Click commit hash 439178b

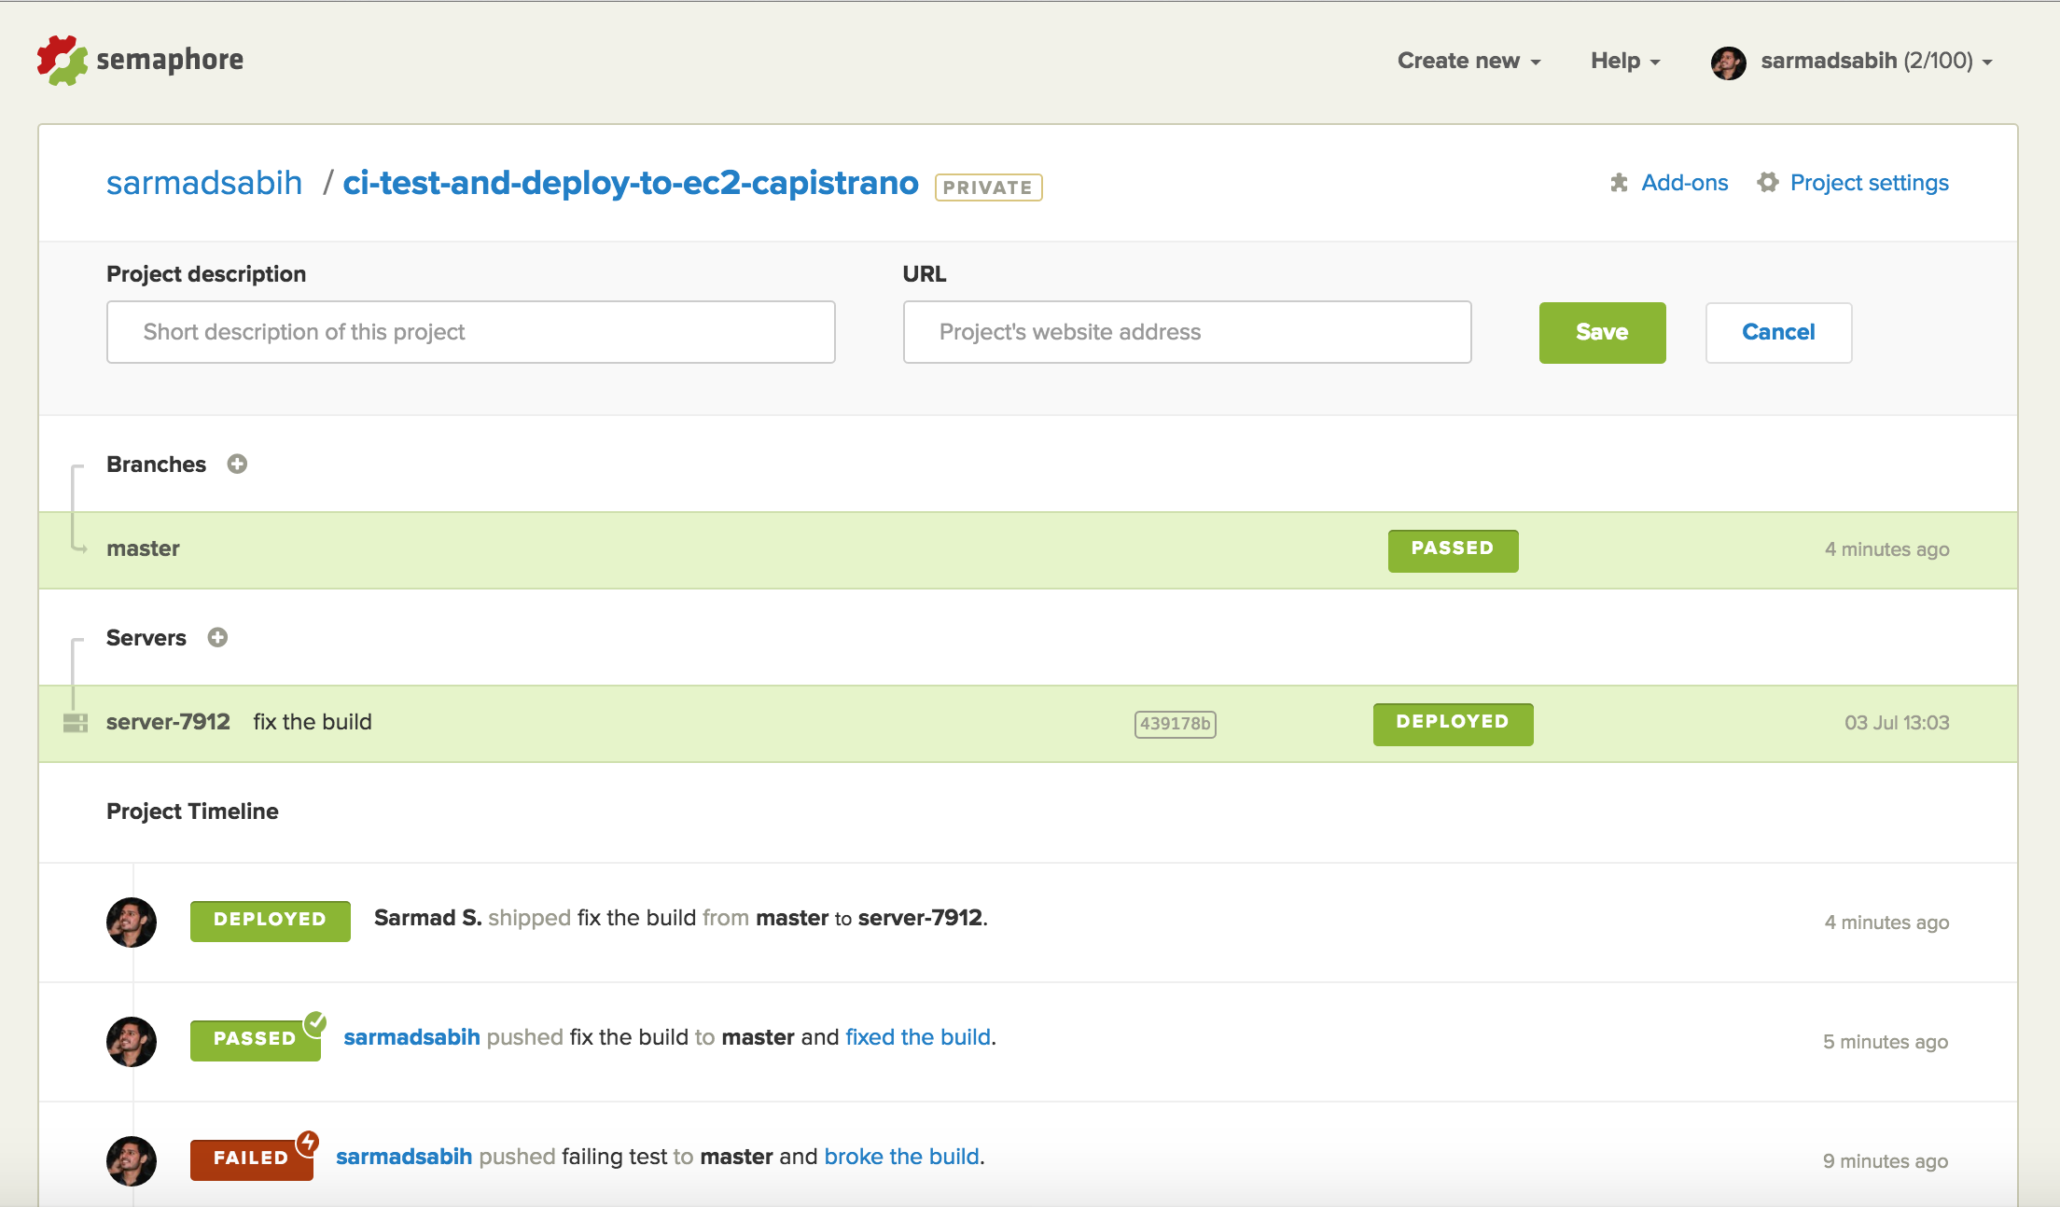coord(1175,724)
